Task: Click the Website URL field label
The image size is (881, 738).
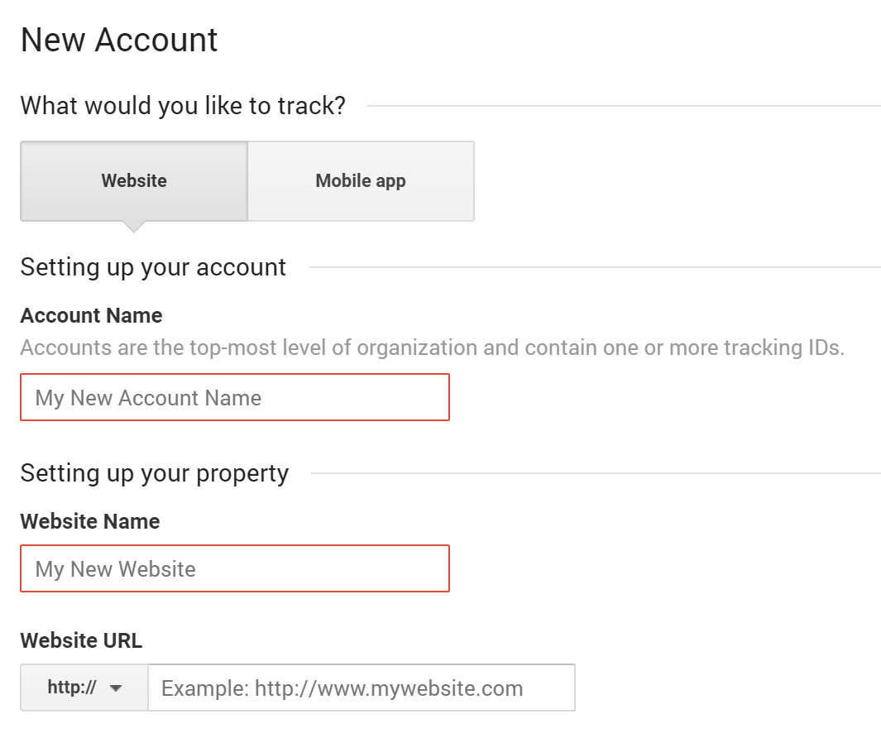Action: (x=81, y=640)
